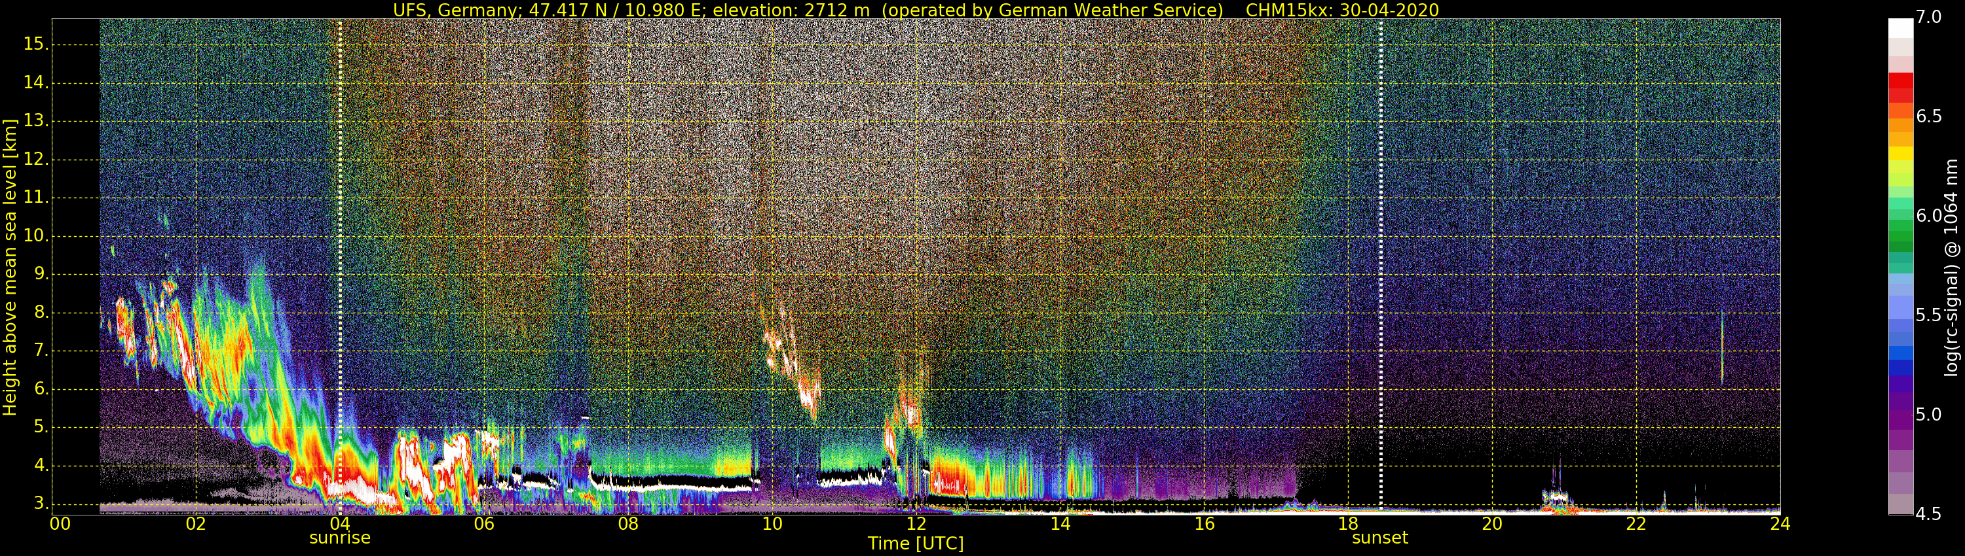Click the 'Time [UTC]' axis label
1965x556 pixels.
pos(916,544)
